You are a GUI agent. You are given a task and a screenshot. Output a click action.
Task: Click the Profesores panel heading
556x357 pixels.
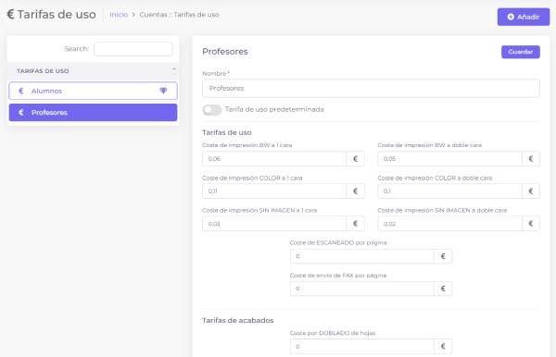225,52
